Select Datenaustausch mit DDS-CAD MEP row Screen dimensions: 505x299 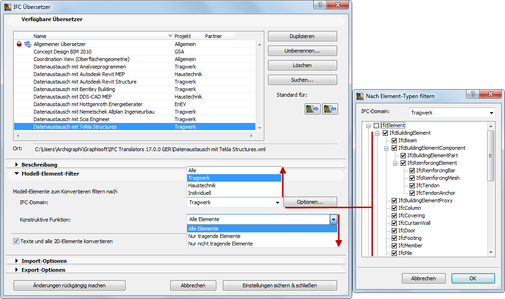[134, 97]
